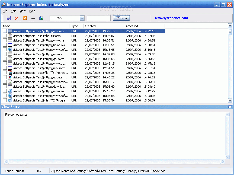Click status bar index.dat file path
The width and height of the screenshot is (234, 175).
108,171
